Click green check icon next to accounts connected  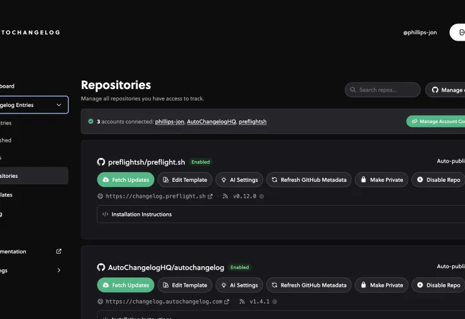point(91,121)
